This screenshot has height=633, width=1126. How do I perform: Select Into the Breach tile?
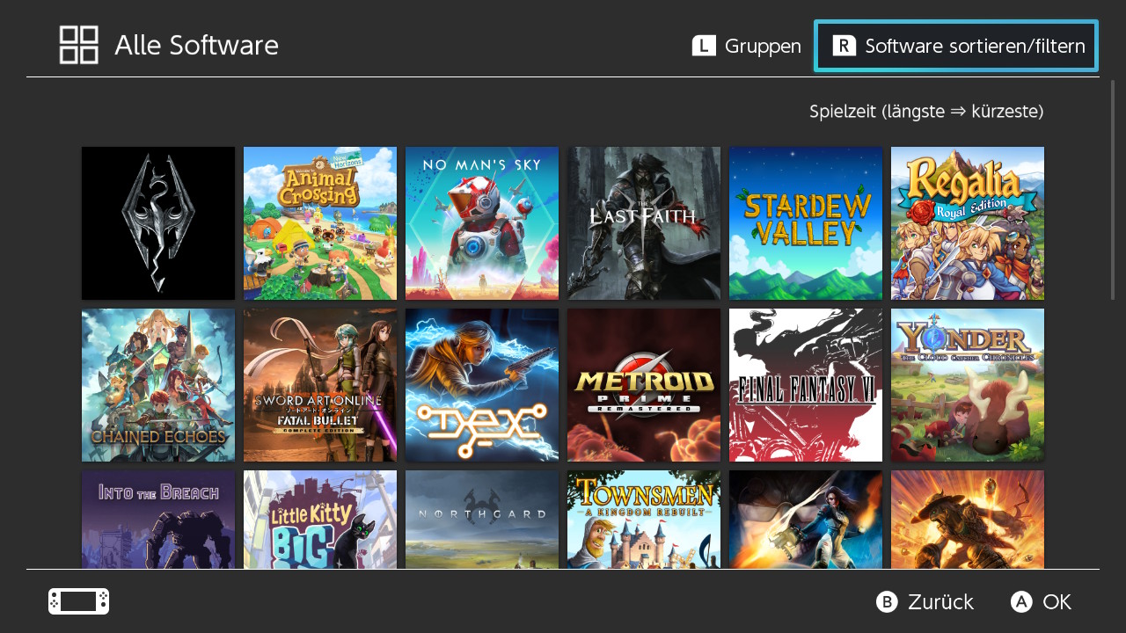(x=158, y=520)
